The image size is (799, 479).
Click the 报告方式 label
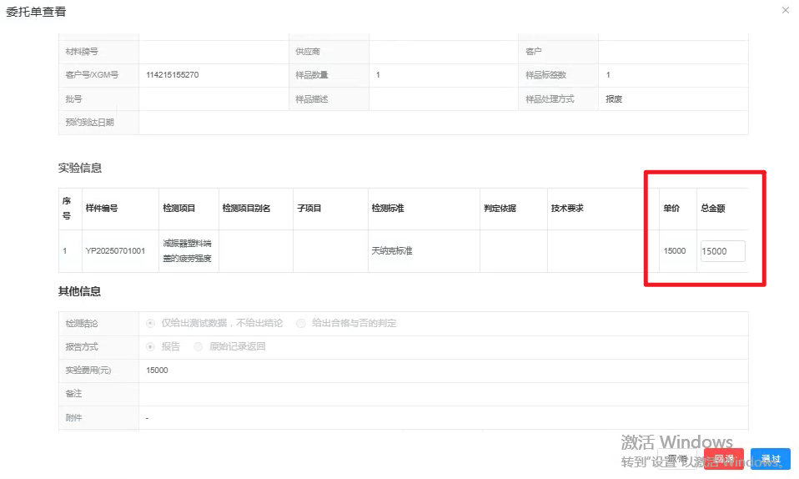click(82, 347)
